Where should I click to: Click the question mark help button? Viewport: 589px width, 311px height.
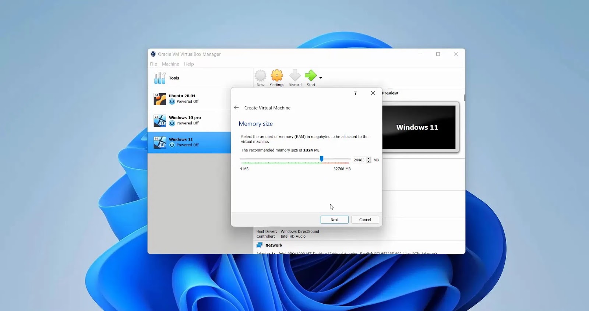pos(355,93)
